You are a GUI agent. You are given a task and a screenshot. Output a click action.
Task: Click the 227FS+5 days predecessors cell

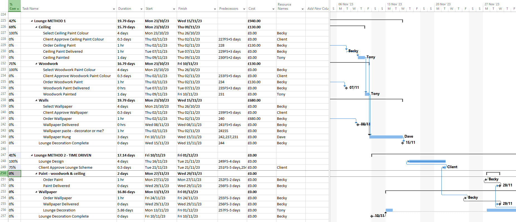(232, 39)
